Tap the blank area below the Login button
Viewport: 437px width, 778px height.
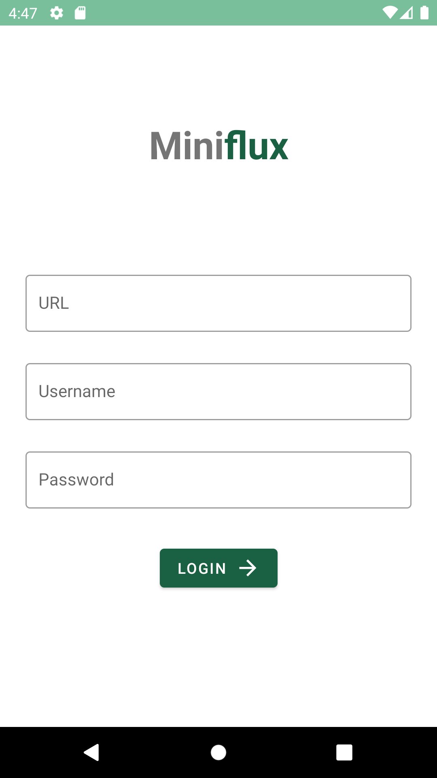(218, 656)
